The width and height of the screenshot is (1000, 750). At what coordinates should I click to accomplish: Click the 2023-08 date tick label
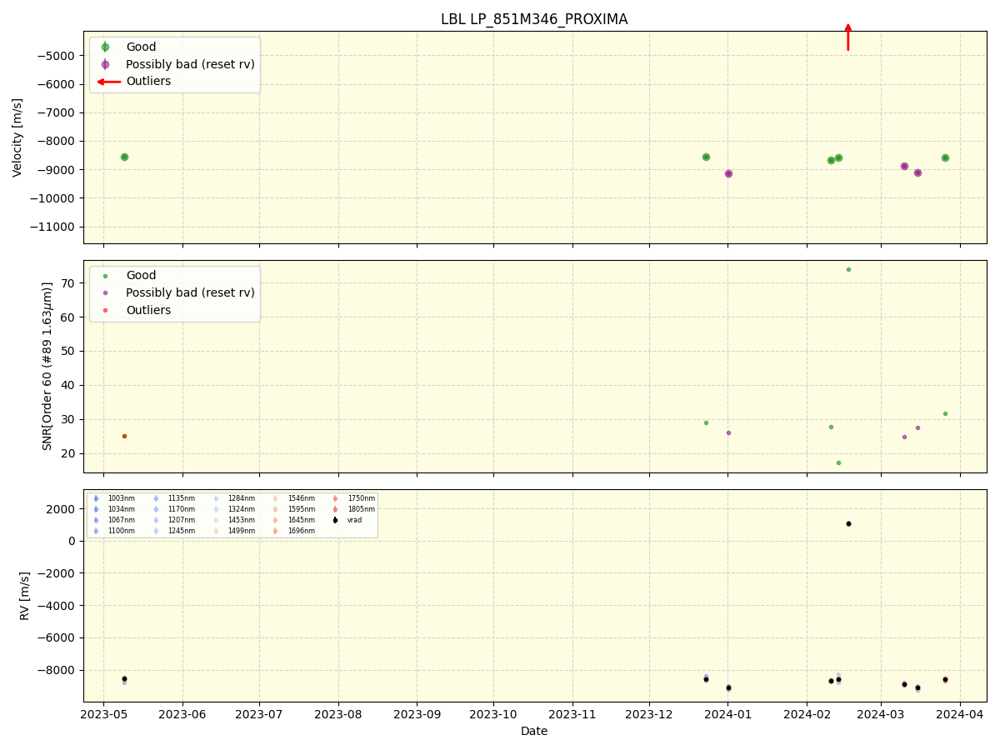coord(338,714)
